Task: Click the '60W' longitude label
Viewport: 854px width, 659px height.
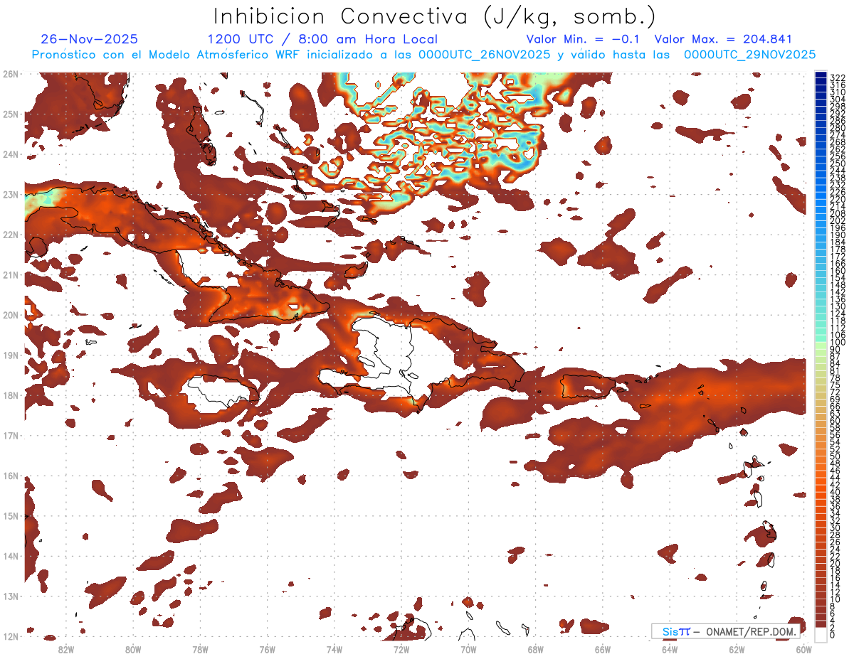Action: (804, 649)
